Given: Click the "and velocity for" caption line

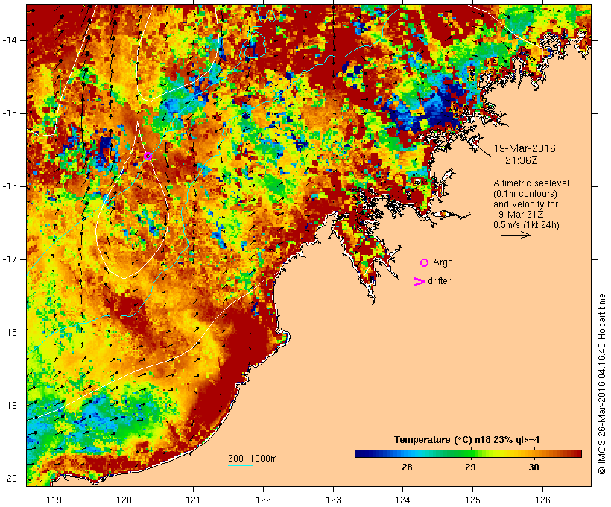Looking at the screenshot, I should [525, 204].
